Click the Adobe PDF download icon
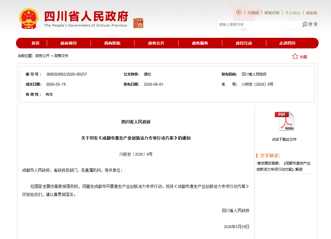Screen dimensions: 331x239 284,121
